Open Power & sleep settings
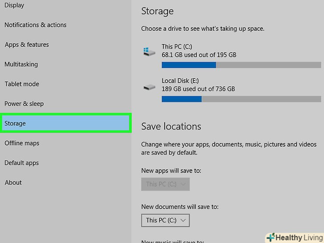The height and width of the screenshot is (243, 324). click(x=24, y=104)
